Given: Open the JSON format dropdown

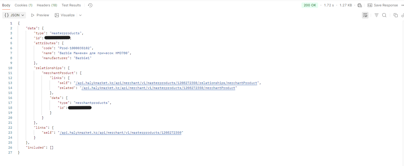Looking at the screenshot, I should [x=14, y=15].
